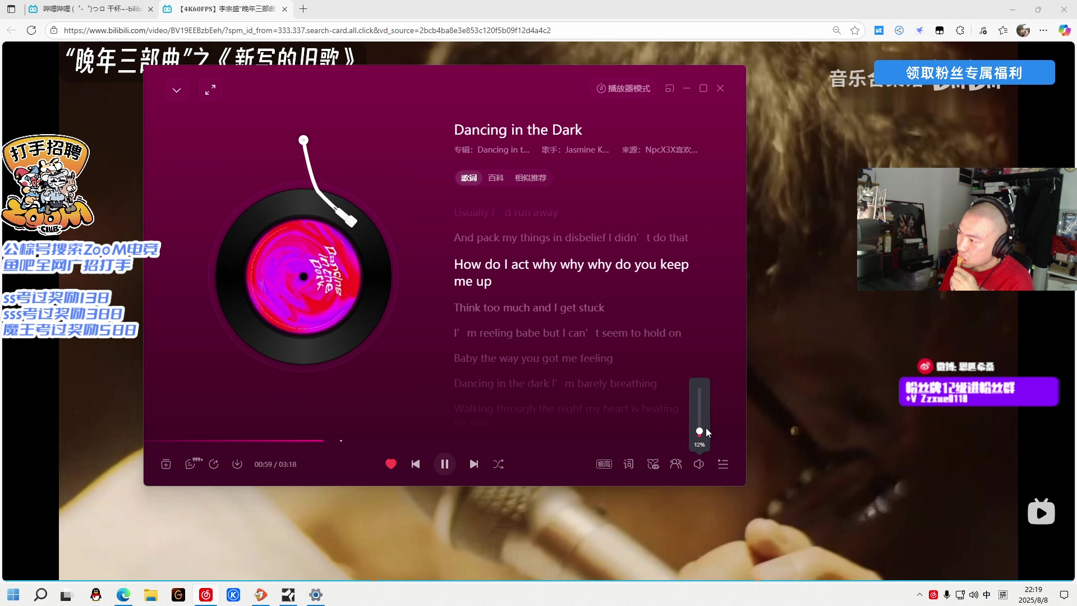Download the current song
The image size is (1077, 606).
[x=237, y=465]
